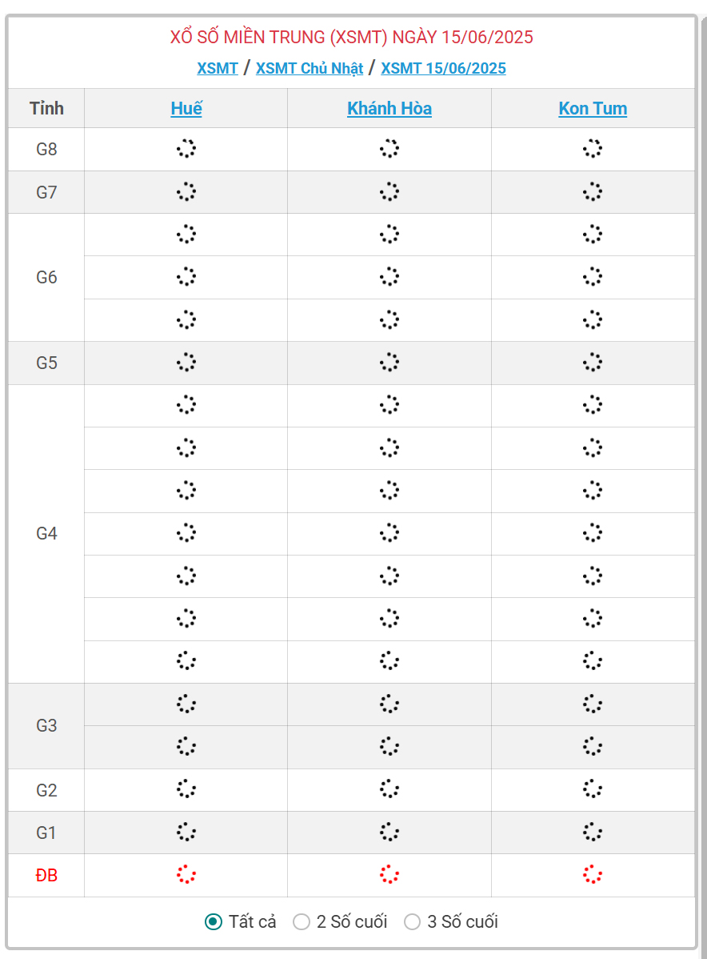Click the Khánh Hòa G8 loading spinner

point(389,149)
